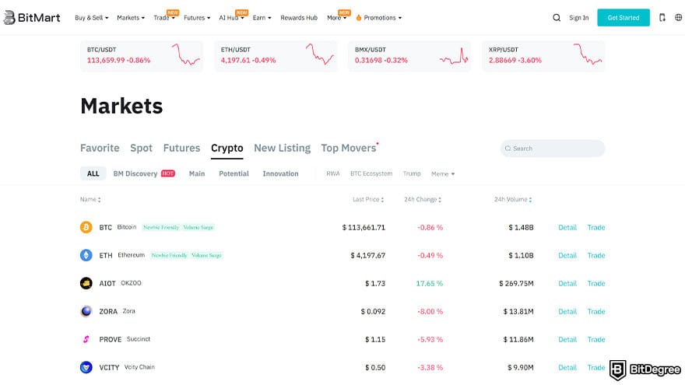Click the VCITY coin icon
Image resolution: width=685 pixels, height=385 pixels.
86,367
